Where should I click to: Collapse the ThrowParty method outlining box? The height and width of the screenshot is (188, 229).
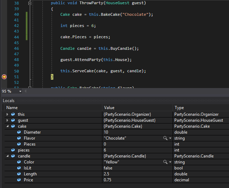coord(30,3)
